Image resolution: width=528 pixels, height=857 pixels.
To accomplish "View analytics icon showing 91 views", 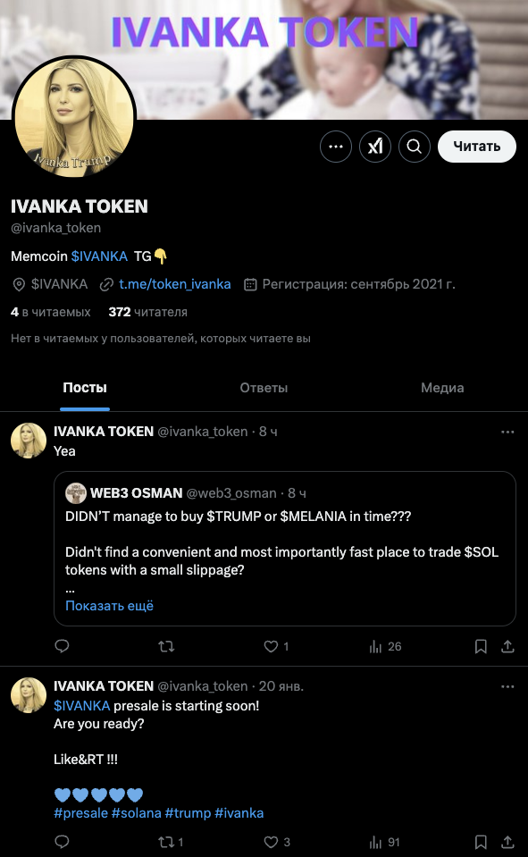I will [375, 841].
